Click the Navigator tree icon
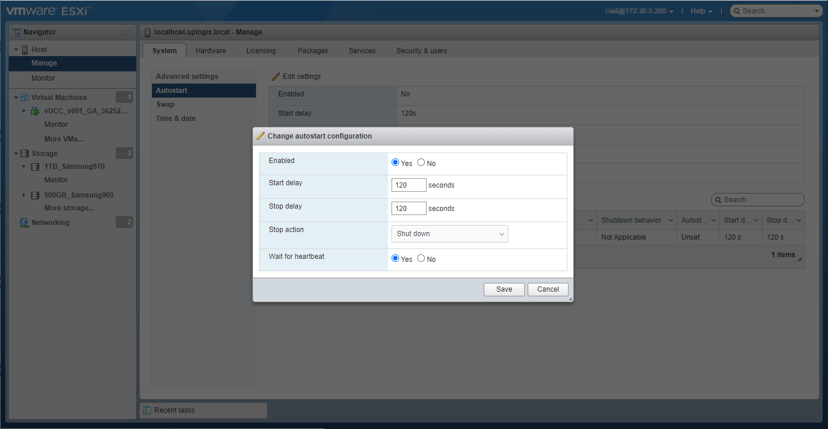The height and width of the screenshot is (429, 828). point(16,32)
